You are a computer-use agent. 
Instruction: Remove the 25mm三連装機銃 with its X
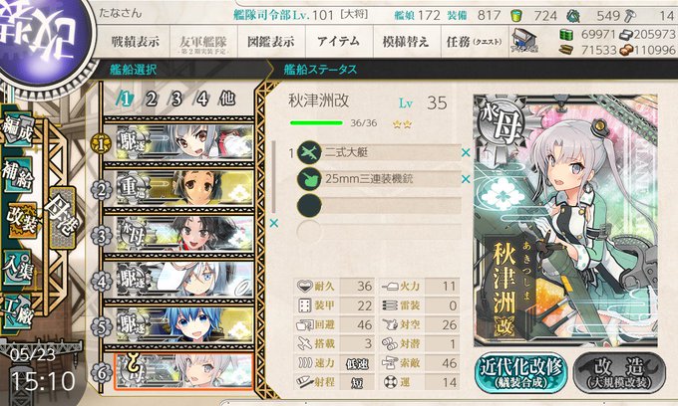(x=466, y=179)
